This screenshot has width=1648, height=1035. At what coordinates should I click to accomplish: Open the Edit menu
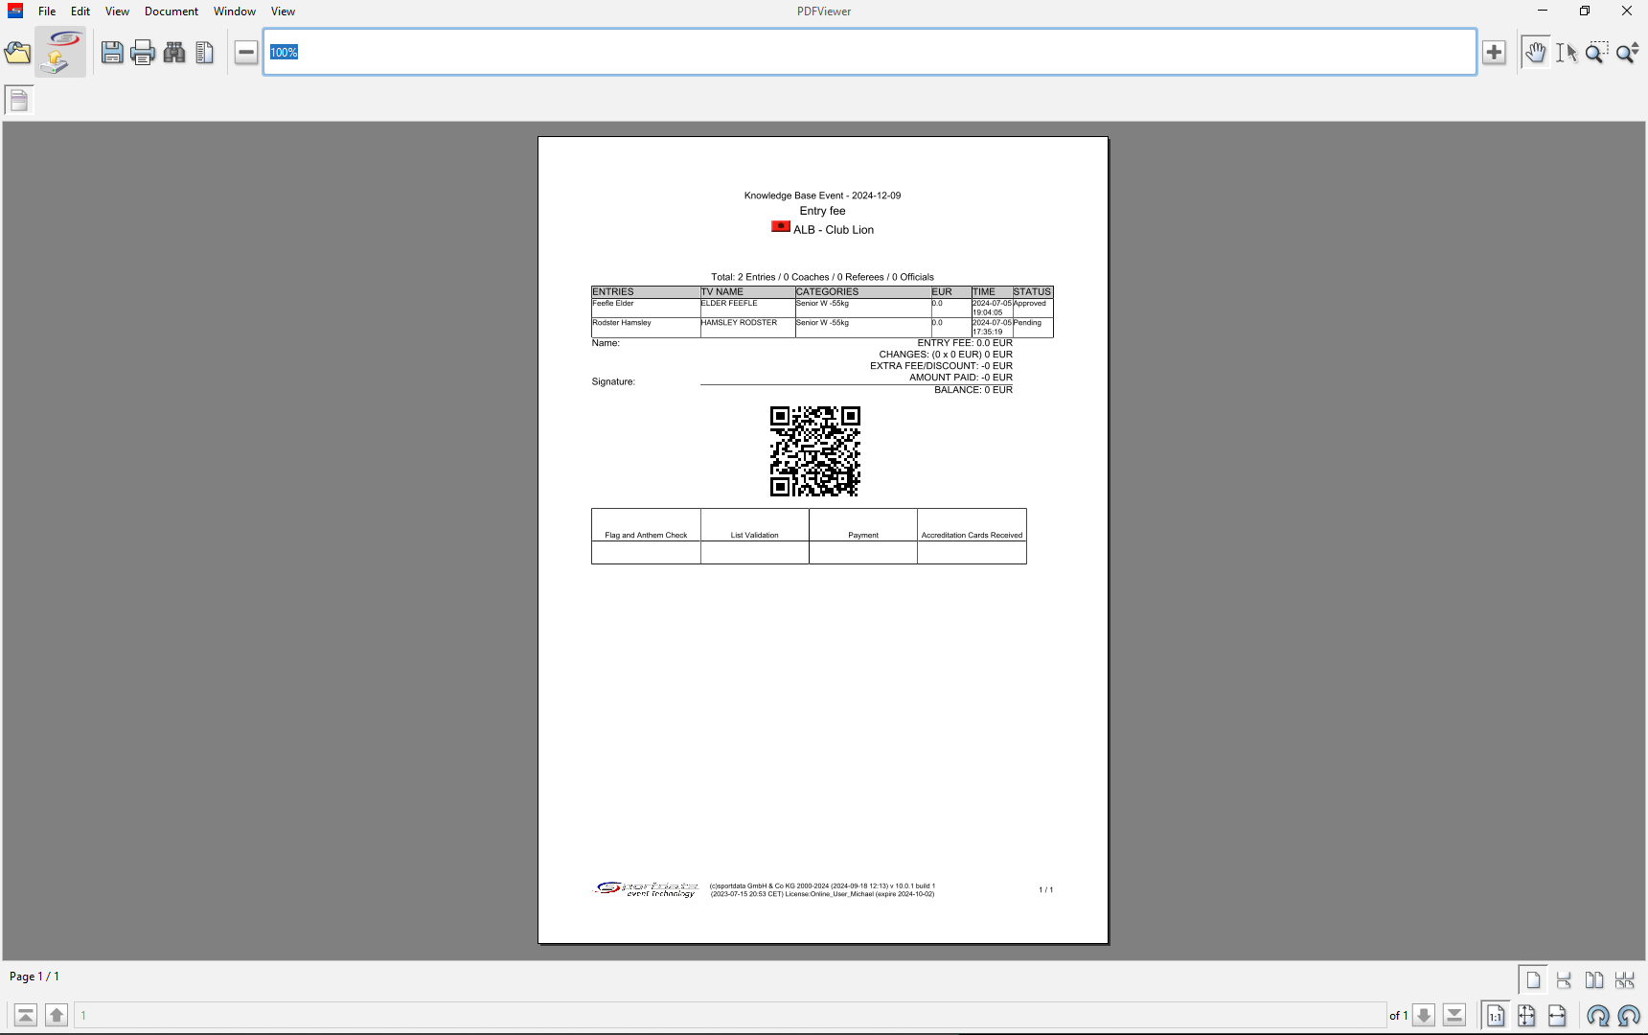(x=80, y=11)
